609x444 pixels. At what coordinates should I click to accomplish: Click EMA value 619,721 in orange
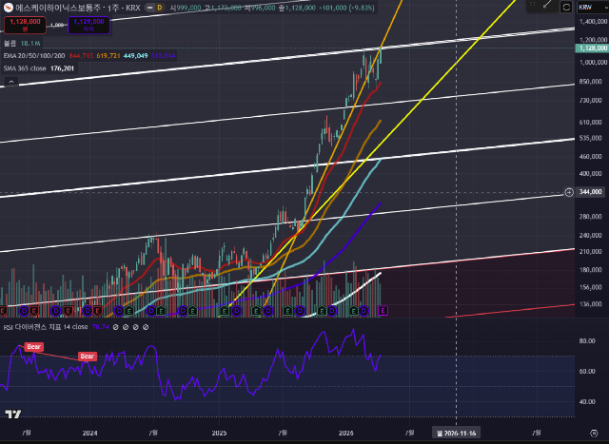click(x=108, y=56)
